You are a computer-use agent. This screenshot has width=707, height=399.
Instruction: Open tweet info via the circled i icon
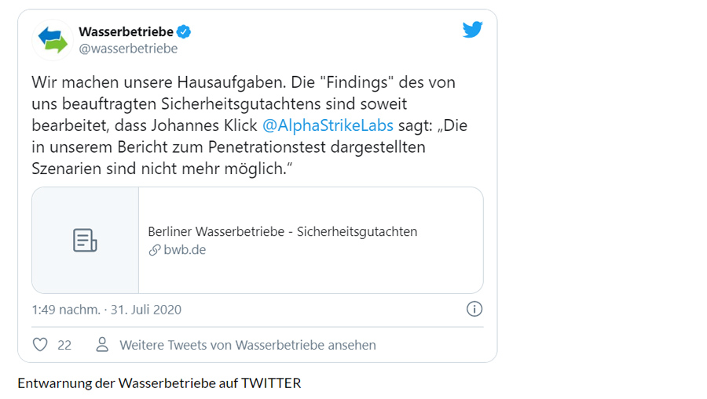(x=474, y=309)
